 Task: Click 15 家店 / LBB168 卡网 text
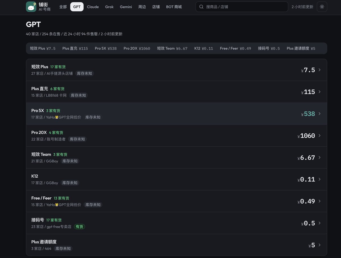49,95
